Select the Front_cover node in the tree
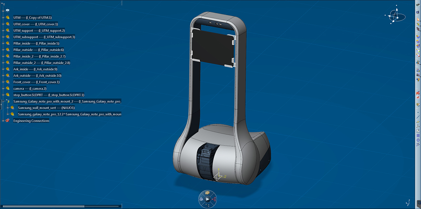The image size is (421, 209). coord(36,82)
